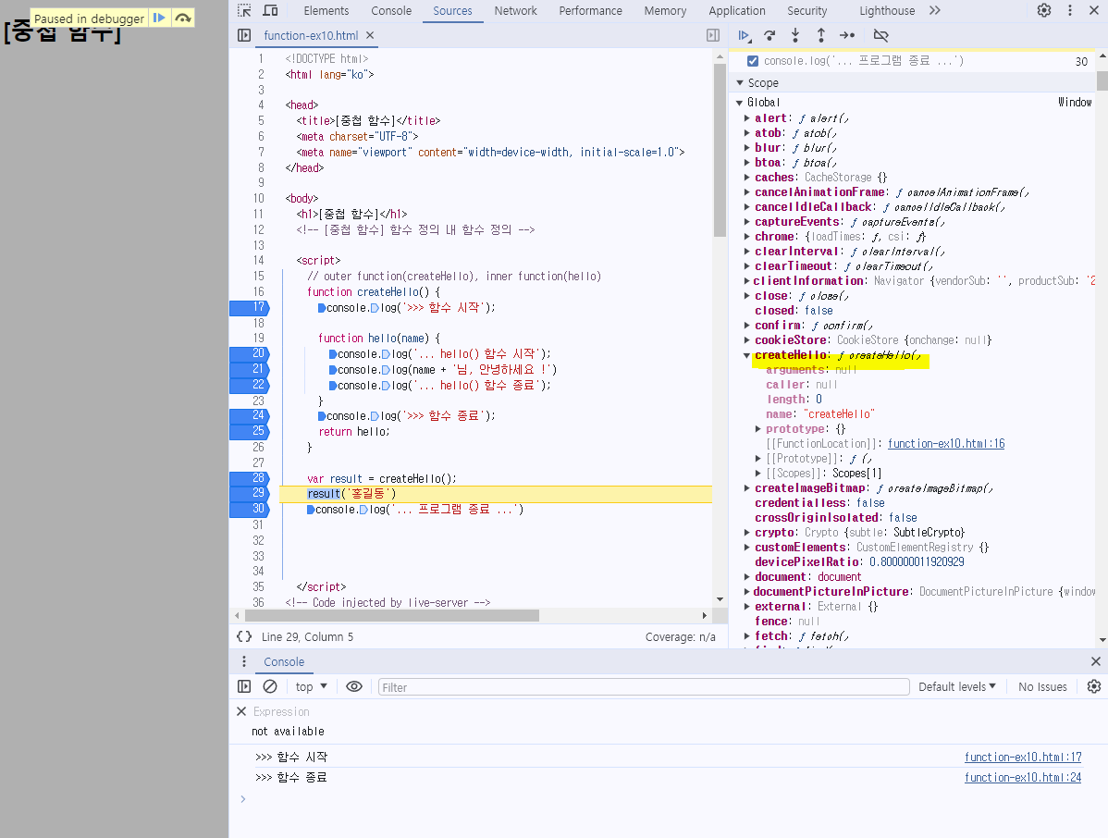
Task: Collapse the Global scope tree
Action: pos(740,103)
